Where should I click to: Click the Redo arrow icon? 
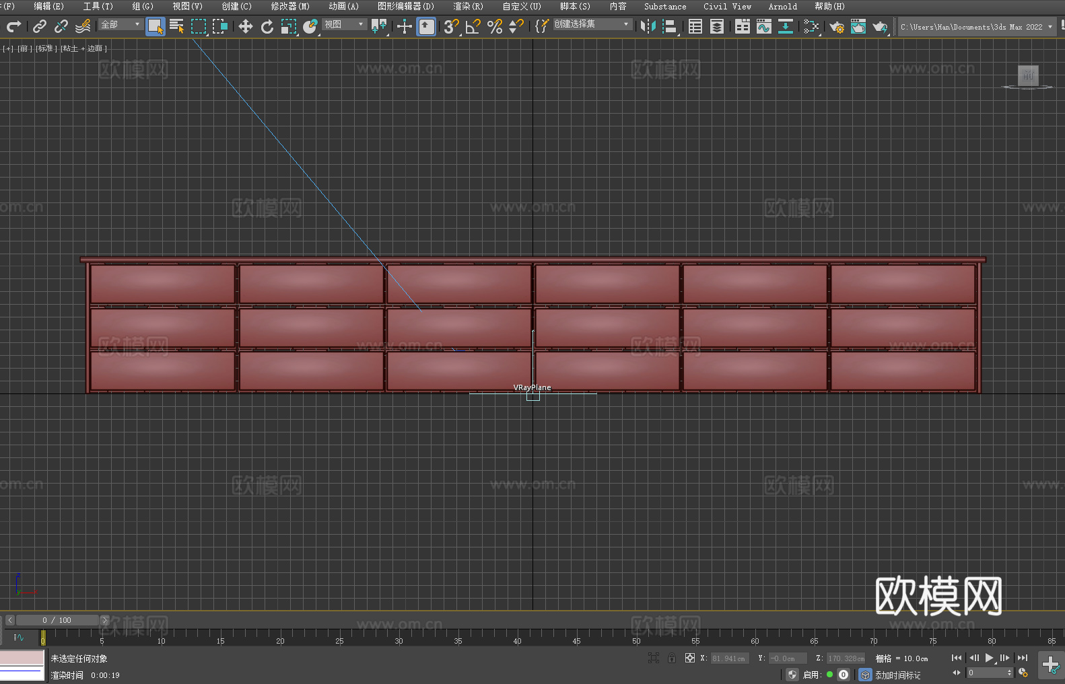coord(13,26)
